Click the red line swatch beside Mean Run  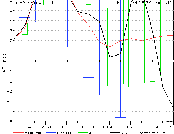tap(19, 132)
